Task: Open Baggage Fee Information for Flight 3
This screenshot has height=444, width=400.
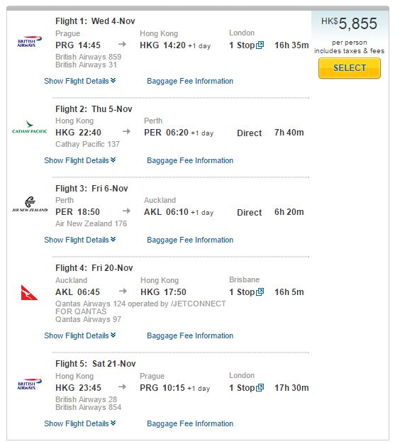Action: pyautogui.click(x=190, y=240)
